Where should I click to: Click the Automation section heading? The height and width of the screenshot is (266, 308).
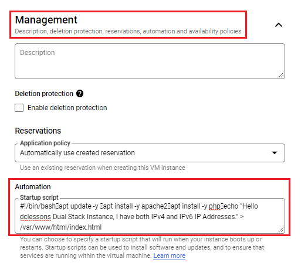(x=33, y=187)
